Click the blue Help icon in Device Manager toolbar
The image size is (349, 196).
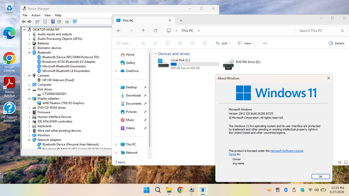point(53,22)
